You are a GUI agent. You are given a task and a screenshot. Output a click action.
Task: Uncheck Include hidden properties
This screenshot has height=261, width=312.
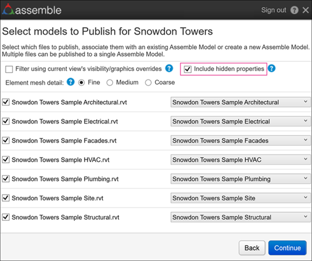[188, 69]
